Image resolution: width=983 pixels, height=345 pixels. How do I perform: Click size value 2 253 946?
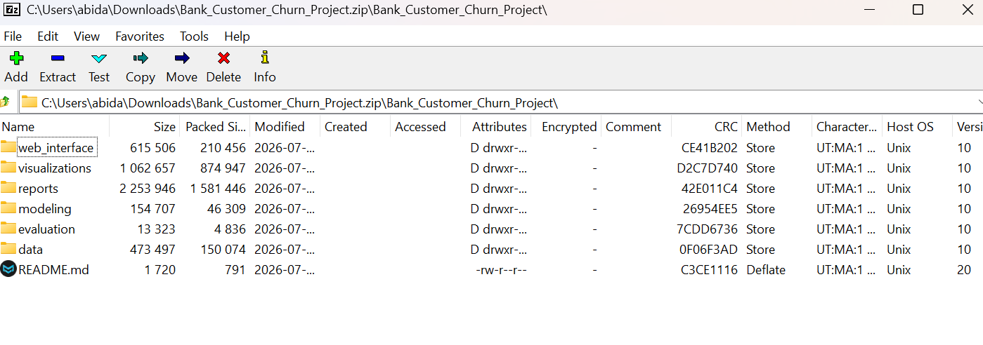tap(148, 189)
